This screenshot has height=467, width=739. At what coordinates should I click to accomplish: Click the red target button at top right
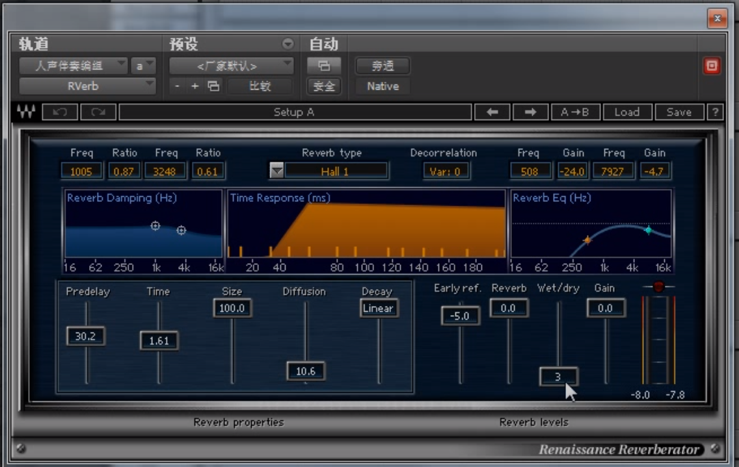click(712, 66)
